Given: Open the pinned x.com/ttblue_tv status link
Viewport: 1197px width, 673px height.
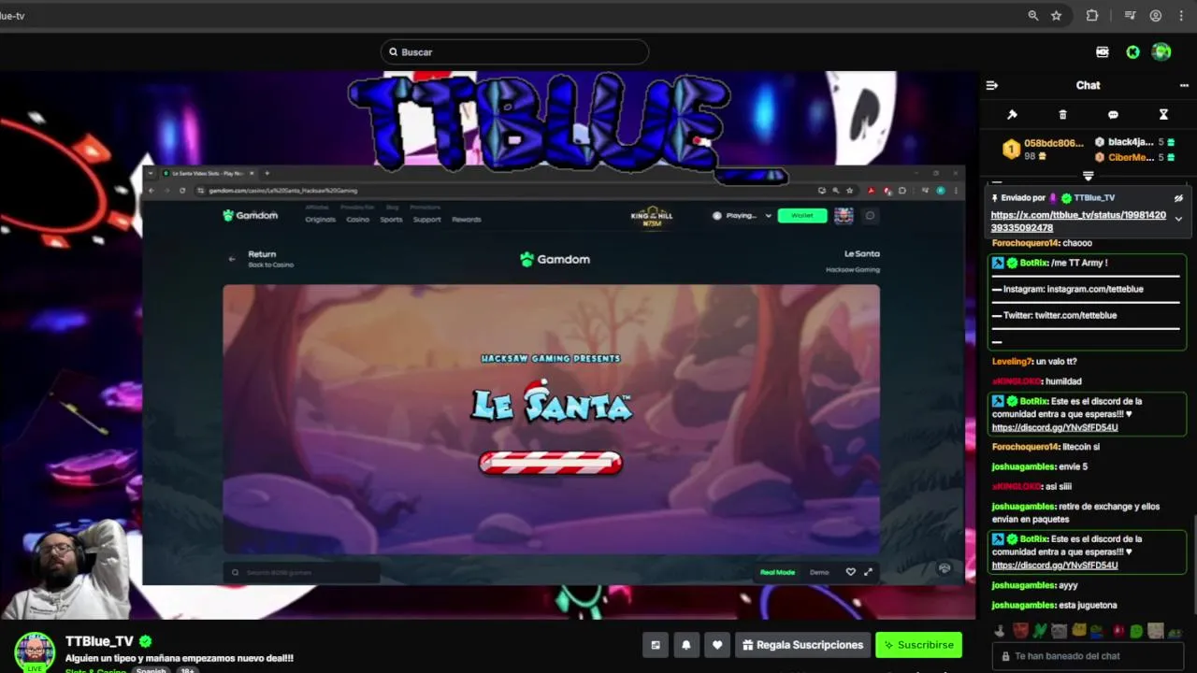Looking at the screenshot, I should pyautogui.click(x=1078, y=222).
